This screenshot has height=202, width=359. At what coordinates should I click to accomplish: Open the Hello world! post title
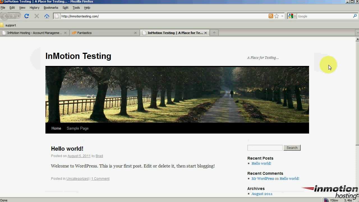[x=67, y=149]
